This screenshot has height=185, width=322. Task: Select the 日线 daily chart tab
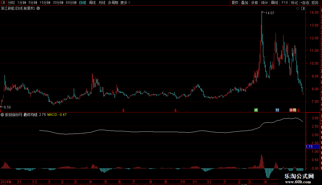pos(83,3)
